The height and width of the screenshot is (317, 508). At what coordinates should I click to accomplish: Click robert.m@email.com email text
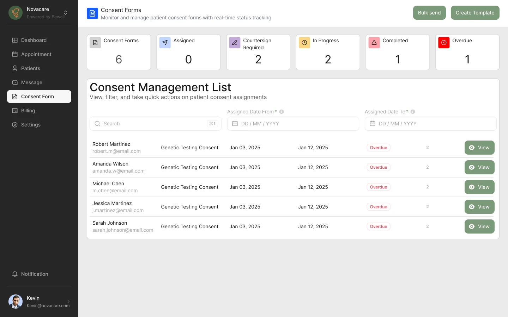pos(116,151)
